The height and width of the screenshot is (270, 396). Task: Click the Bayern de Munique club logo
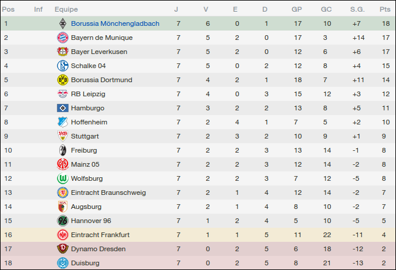tap(62, 38)
